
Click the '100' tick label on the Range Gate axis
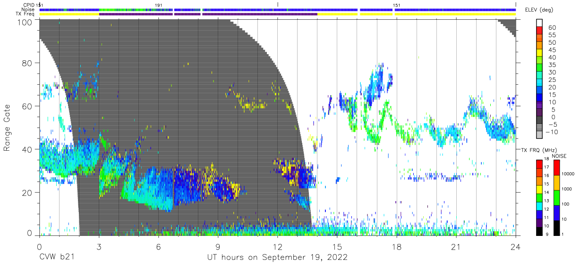[25, 22]
